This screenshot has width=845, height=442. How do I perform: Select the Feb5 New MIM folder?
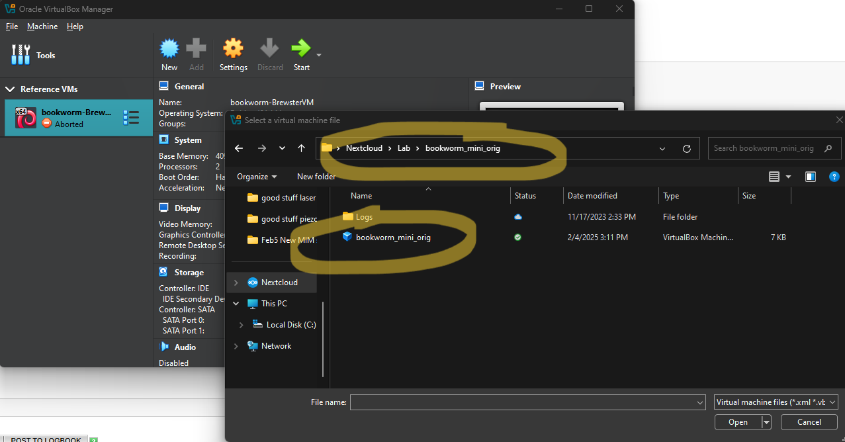(282, 240)
